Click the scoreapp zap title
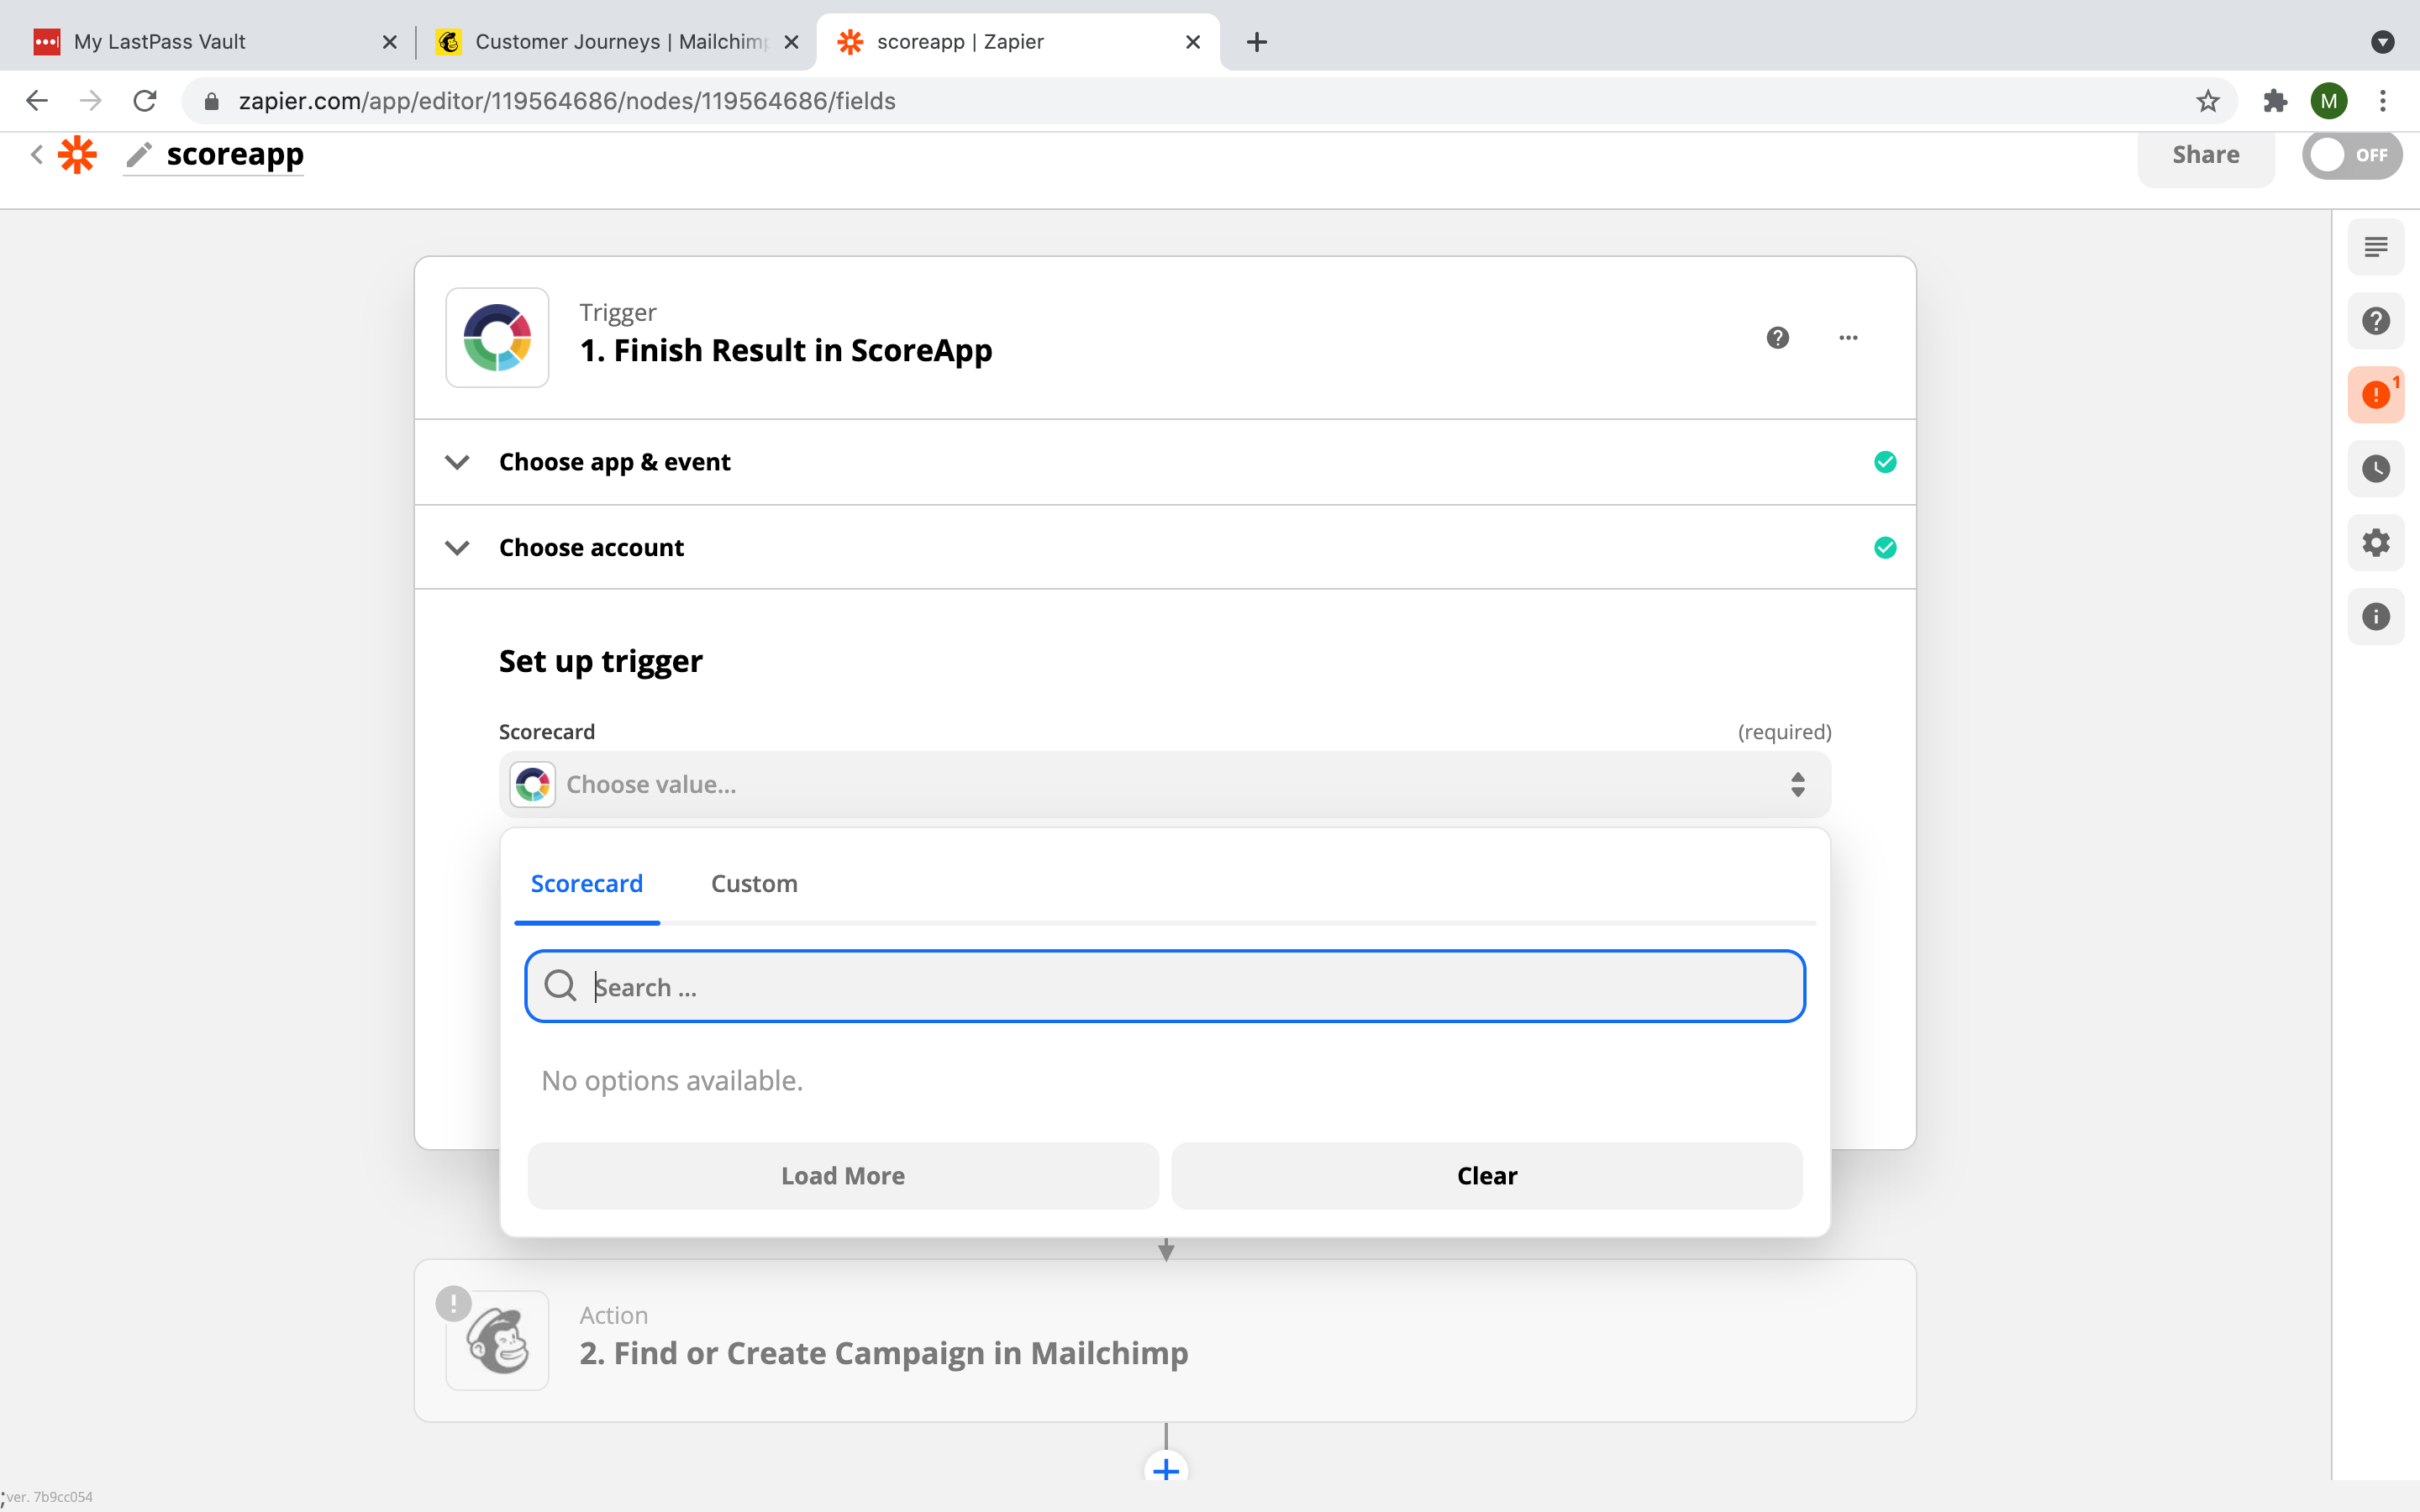 click(x=235, y=155)
